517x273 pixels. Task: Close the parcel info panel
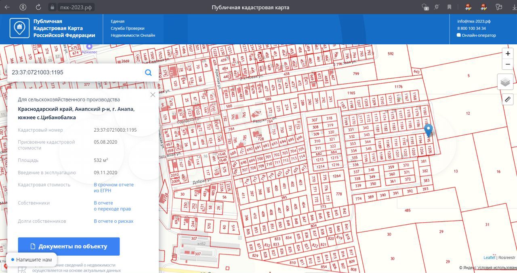152,95
